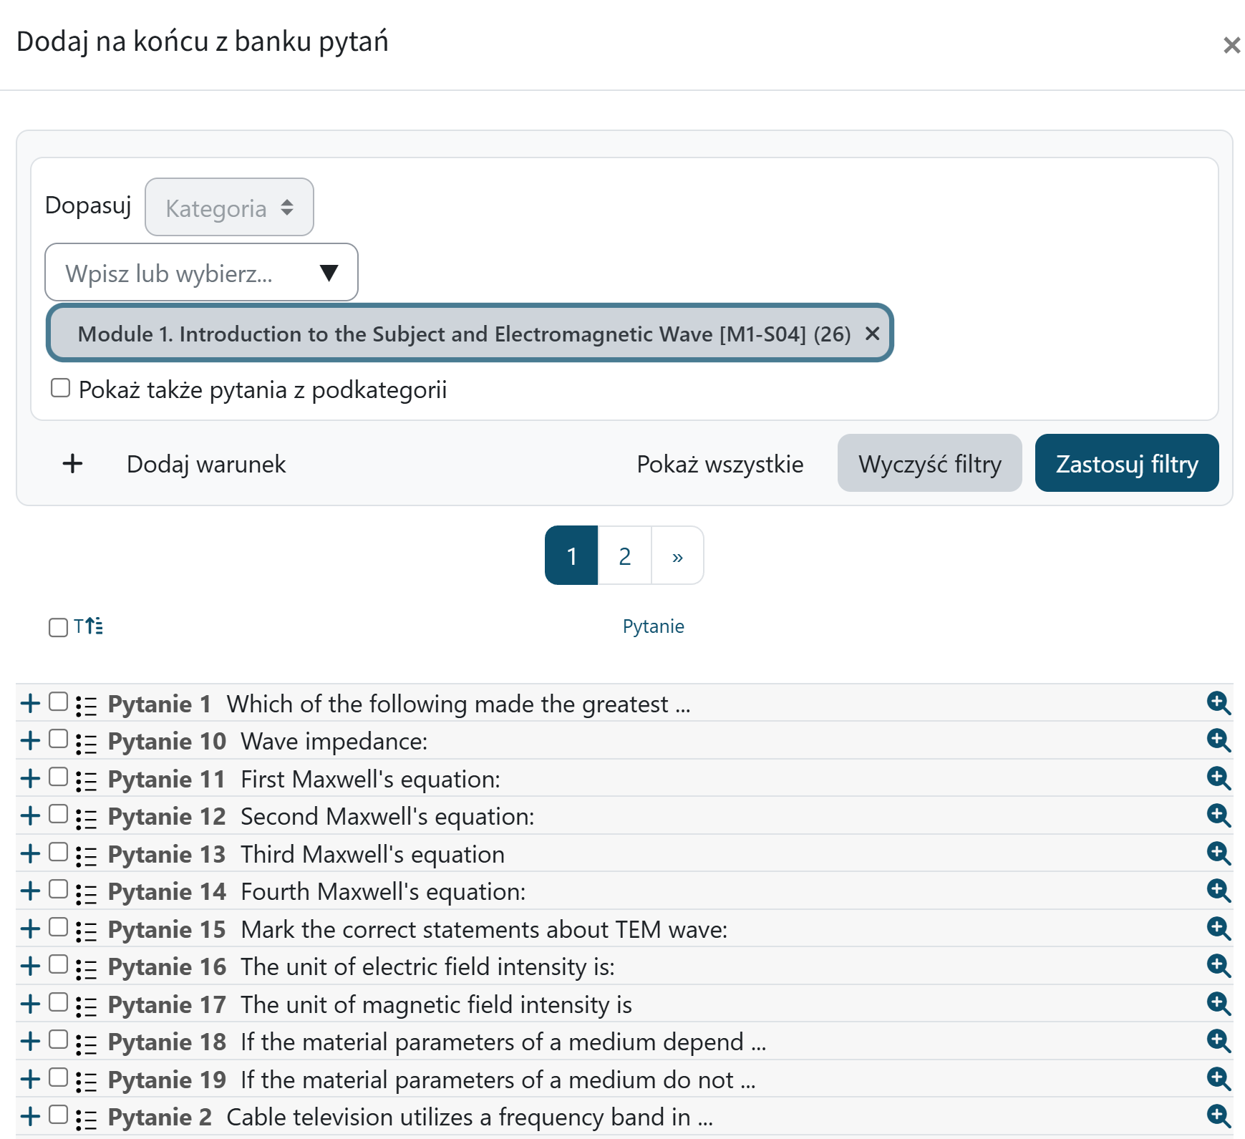Add Pytanie 19 with its plus icon
This screenshot has height=1139, width=1245.
tap(30, 1079)
